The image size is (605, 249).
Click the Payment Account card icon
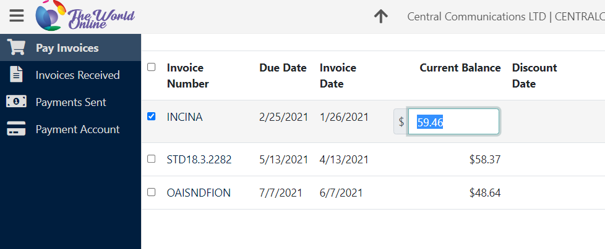(x=16, y=129)
